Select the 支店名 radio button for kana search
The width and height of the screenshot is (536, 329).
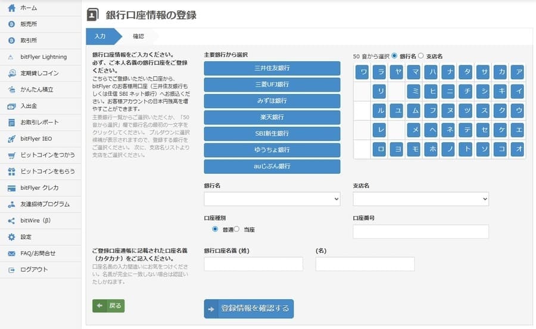(421, 56)
